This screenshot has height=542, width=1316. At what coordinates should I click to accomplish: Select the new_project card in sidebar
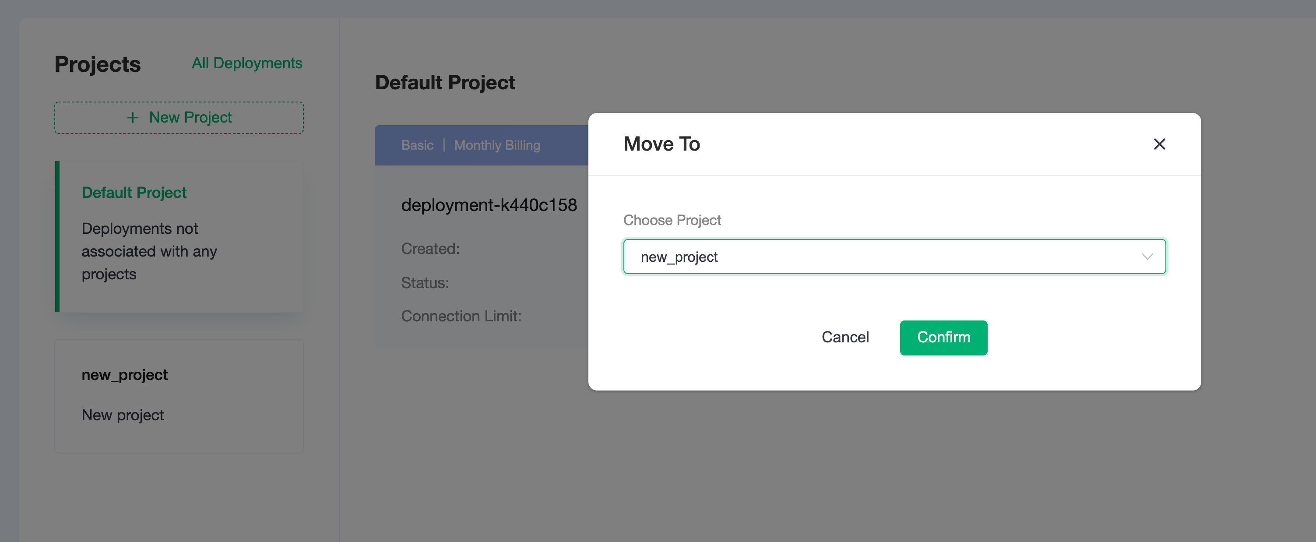[x=179, y=395]
